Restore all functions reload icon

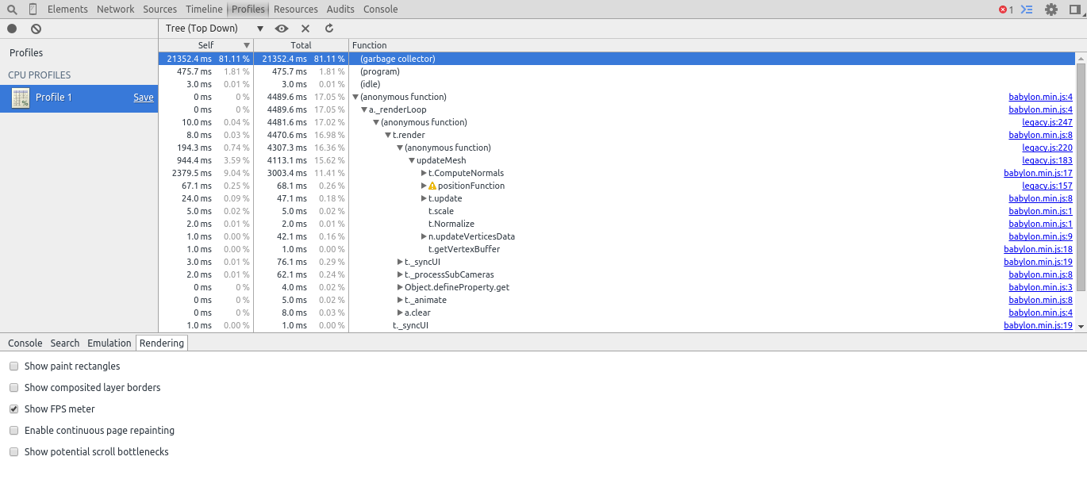click(329, 29)
